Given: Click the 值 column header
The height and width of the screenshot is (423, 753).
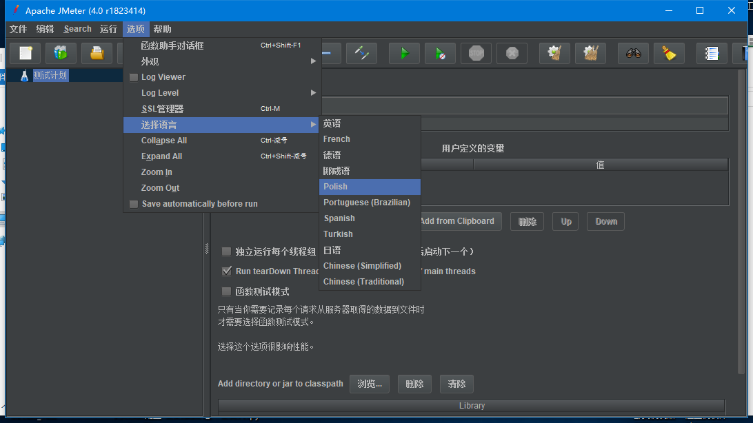Looking at the screenshot, I should tap(601, 165).
